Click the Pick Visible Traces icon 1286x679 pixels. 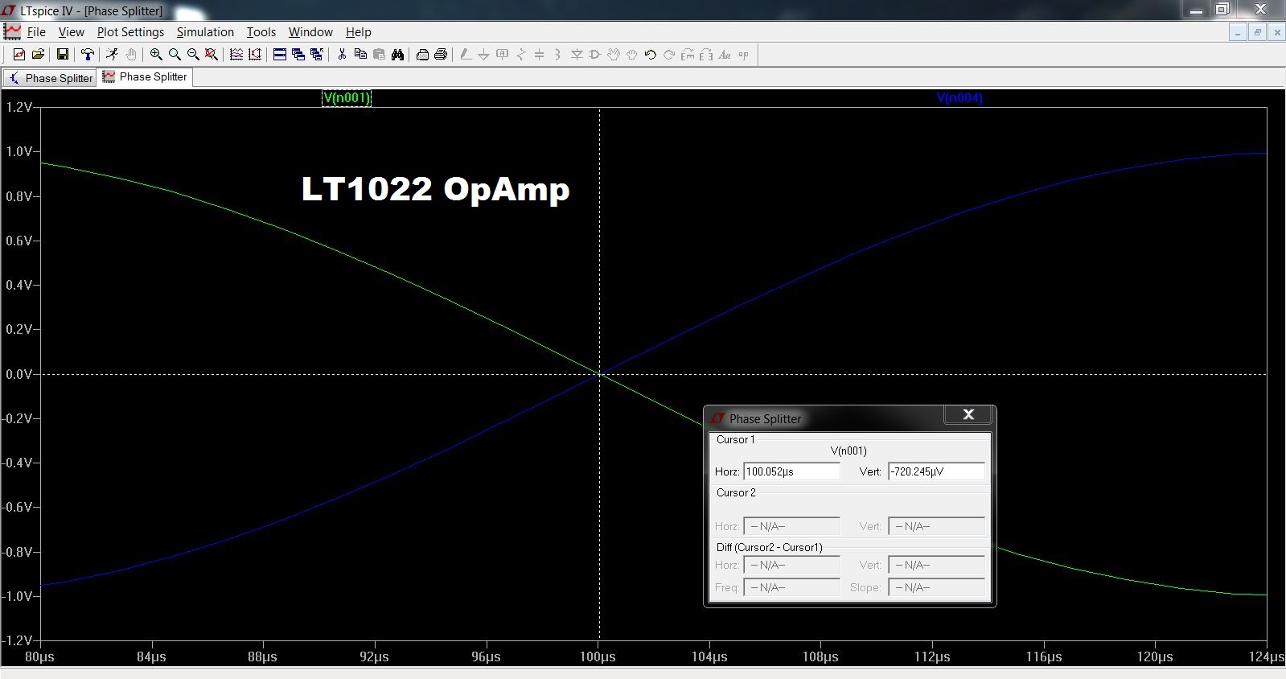(x=236, y=55)
